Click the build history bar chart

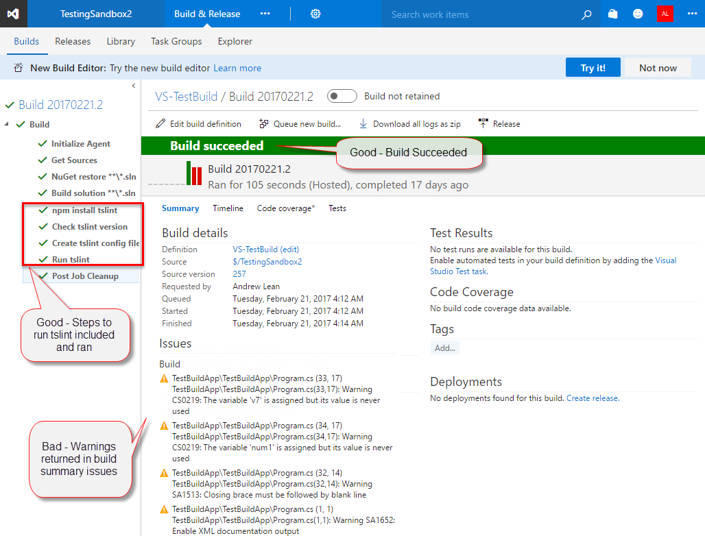(x=194, y=173)
